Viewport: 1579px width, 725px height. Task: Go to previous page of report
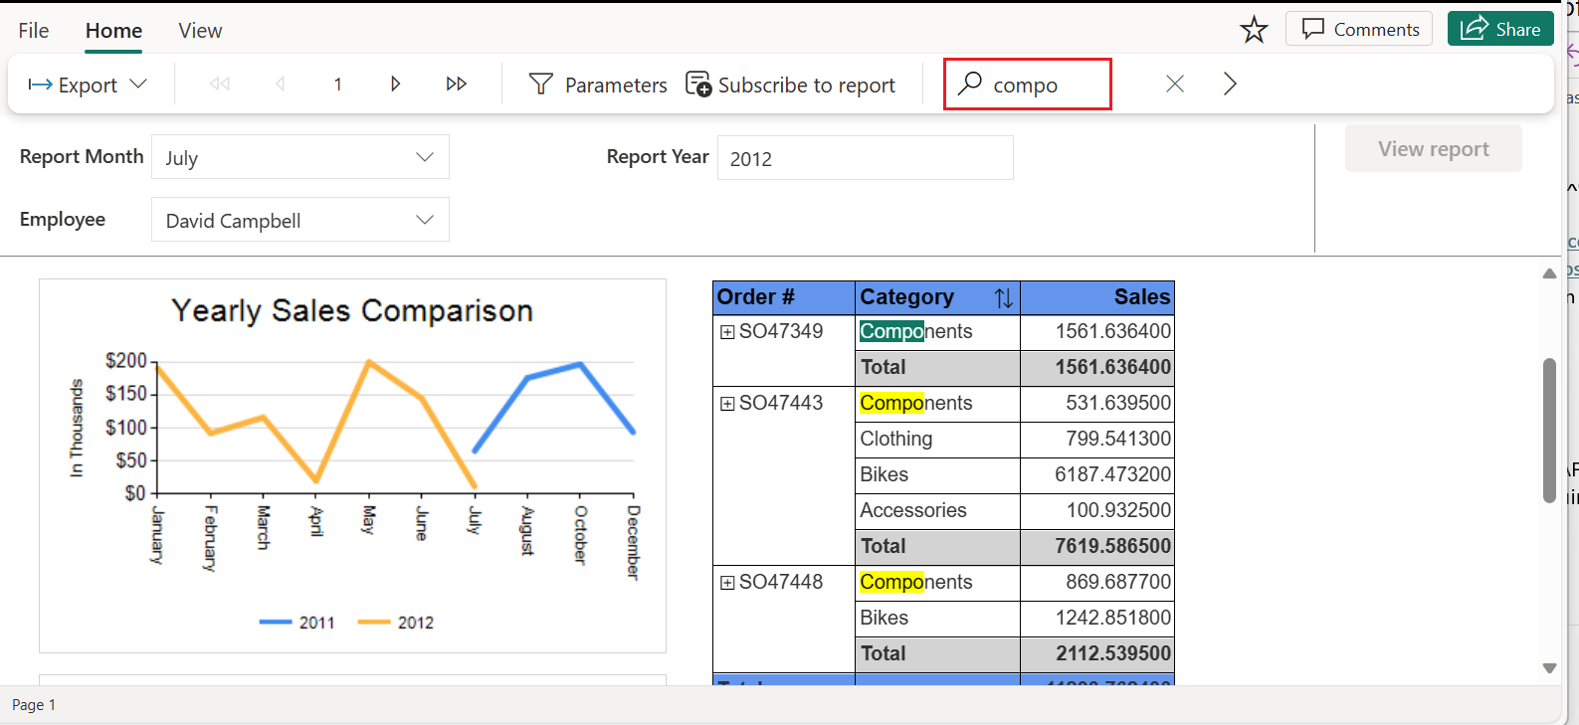click(x=280, y=84)
